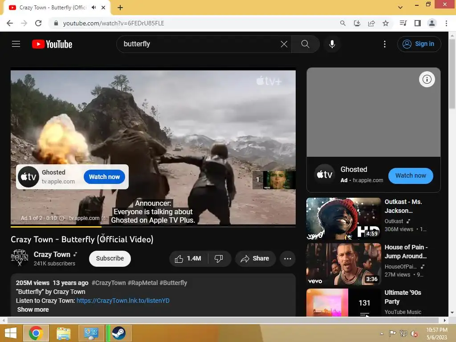The width and height of the screenshot is (456, 342).
Task: Clear the butterfly search text
Action: [x=284, y=44]
